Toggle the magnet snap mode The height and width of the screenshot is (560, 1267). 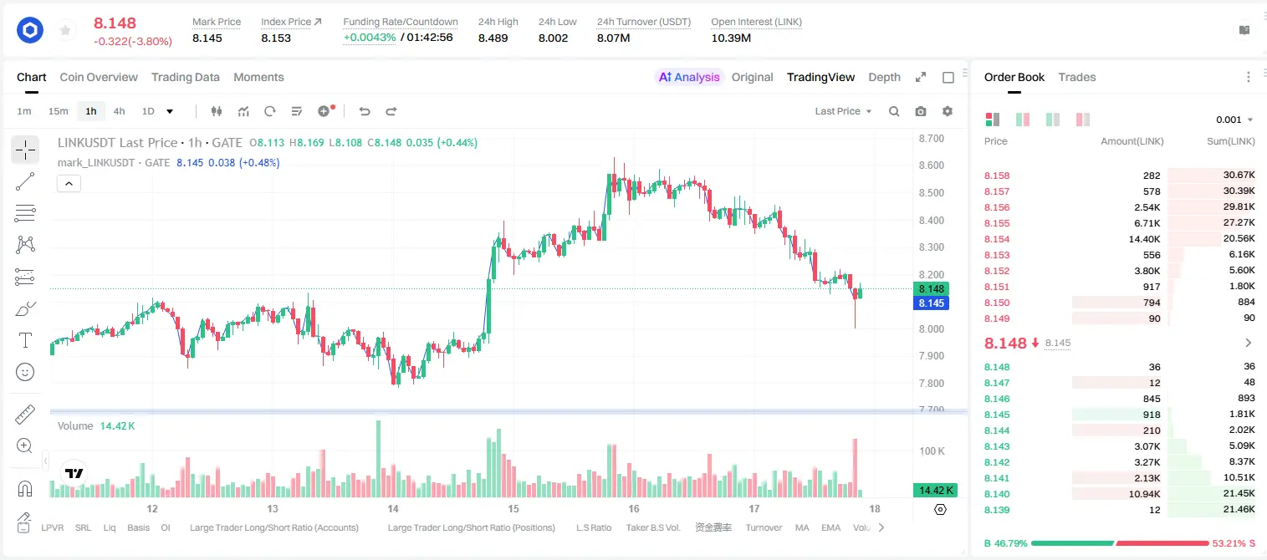coord(25,489)
